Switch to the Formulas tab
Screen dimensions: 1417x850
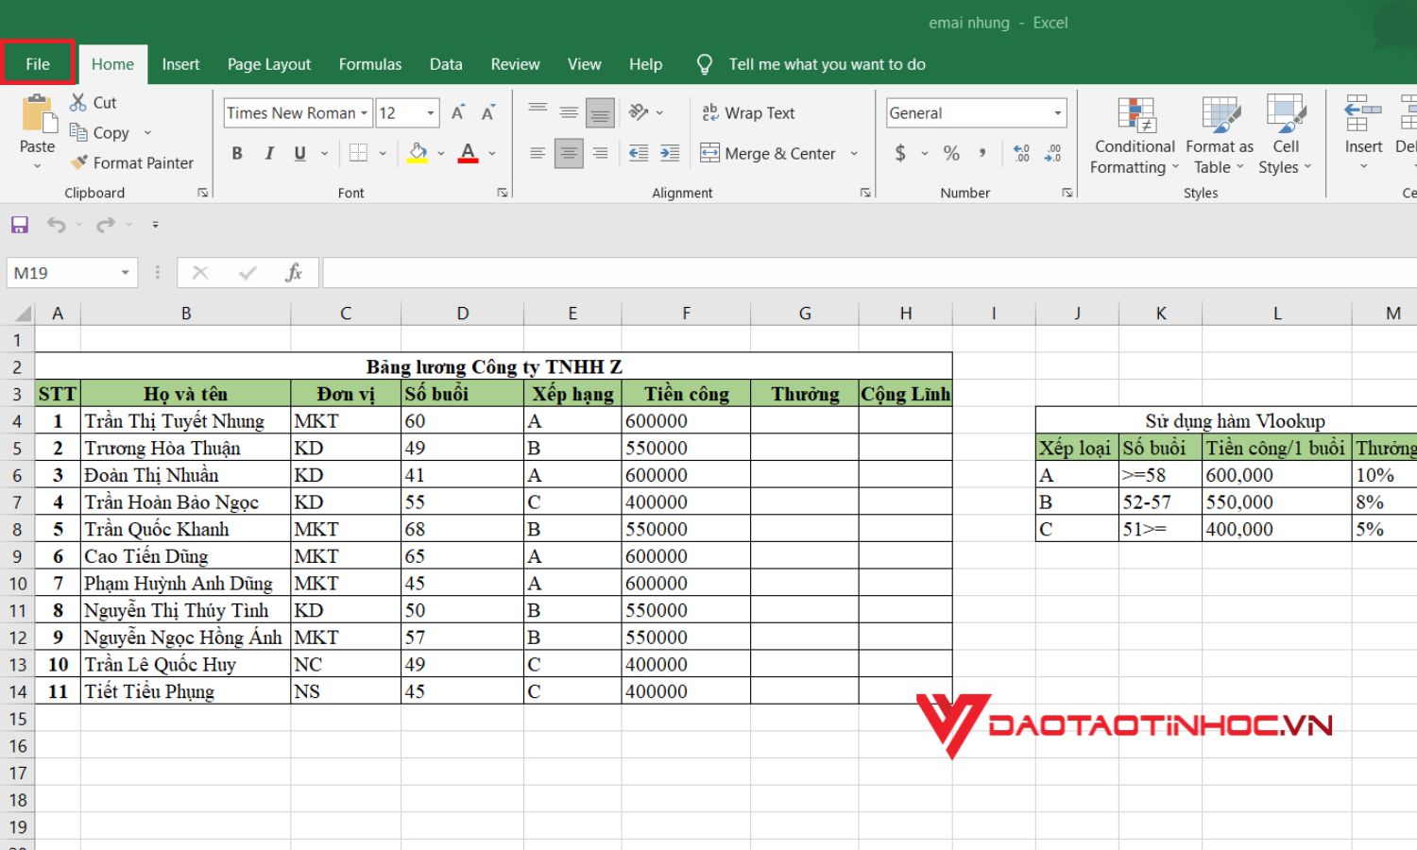(369, 64)
